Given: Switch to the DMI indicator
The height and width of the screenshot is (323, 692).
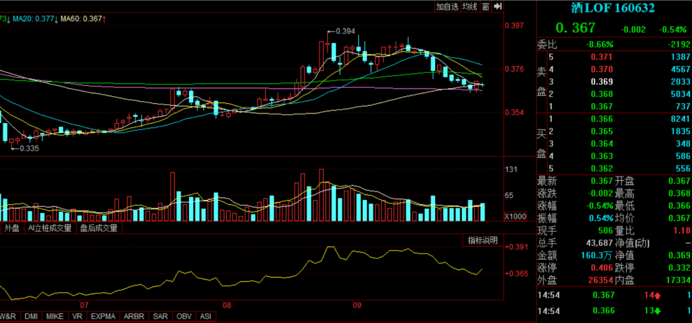Looking at the screenshot, I should point(31,317).
